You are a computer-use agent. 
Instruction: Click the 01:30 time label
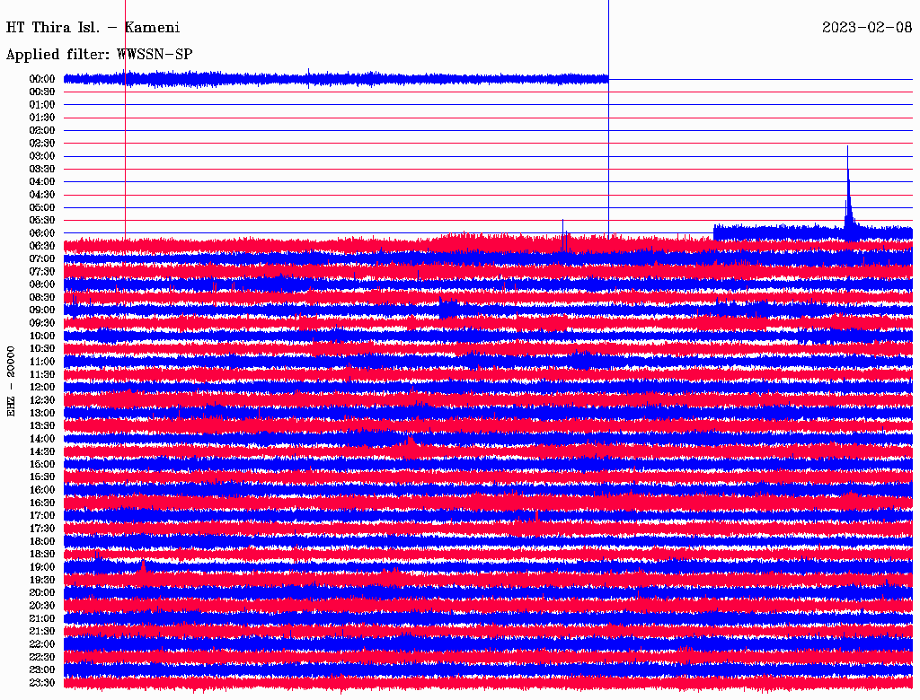pos(42,118)
